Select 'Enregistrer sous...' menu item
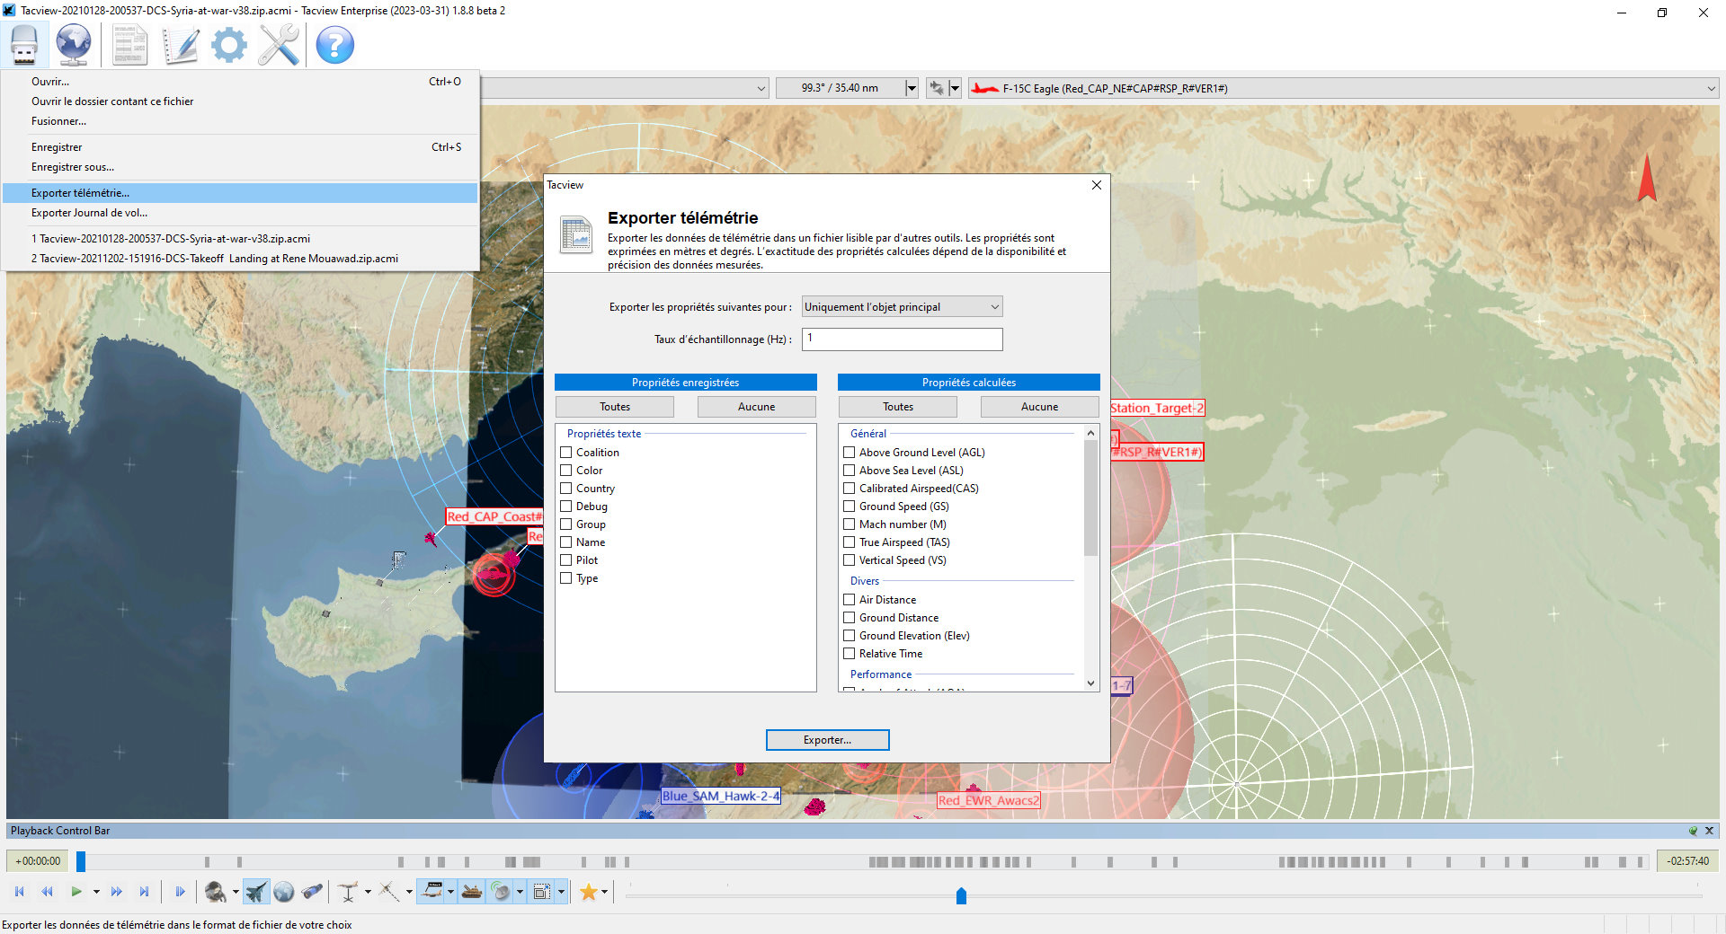This screenshot has height=934, width=1726. pos(240,167)
